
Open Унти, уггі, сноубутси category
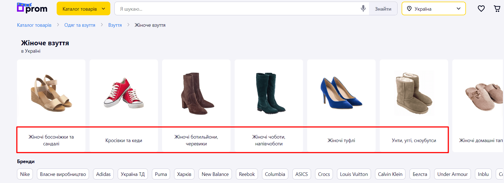point(414,140)
